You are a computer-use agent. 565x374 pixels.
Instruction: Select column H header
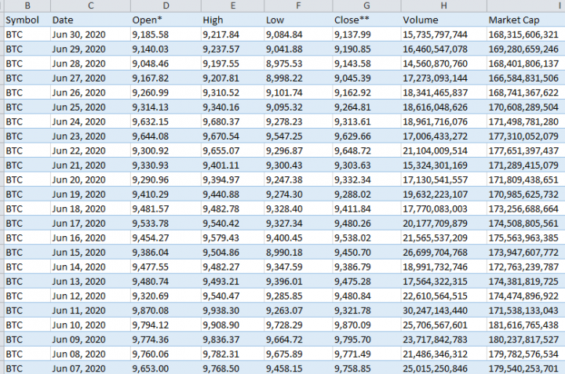point(444,5)
